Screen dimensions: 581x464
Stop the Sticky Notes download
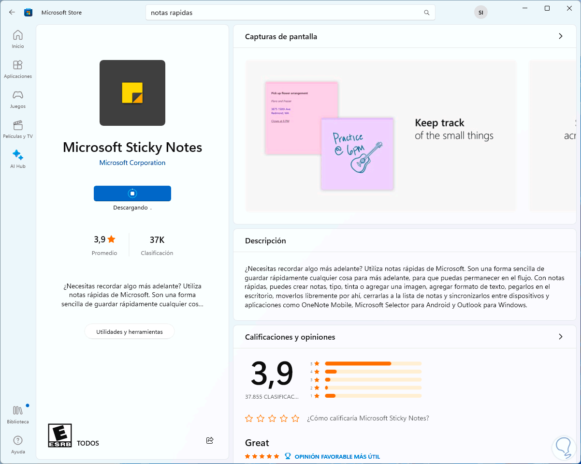click(x=132, y=194)
